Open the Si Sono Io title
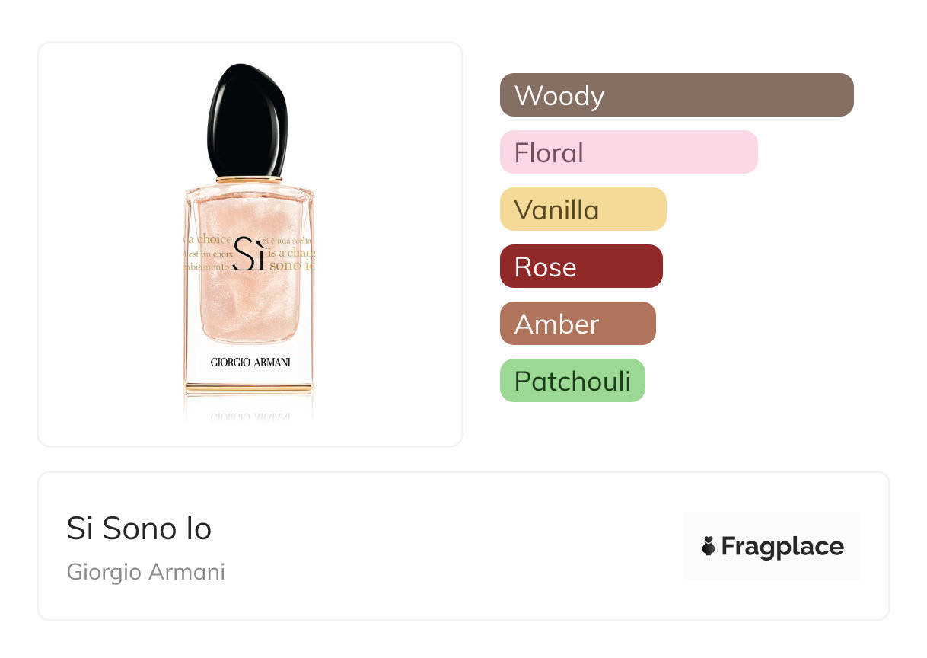 pyautogui.click(x=139, y=529)
